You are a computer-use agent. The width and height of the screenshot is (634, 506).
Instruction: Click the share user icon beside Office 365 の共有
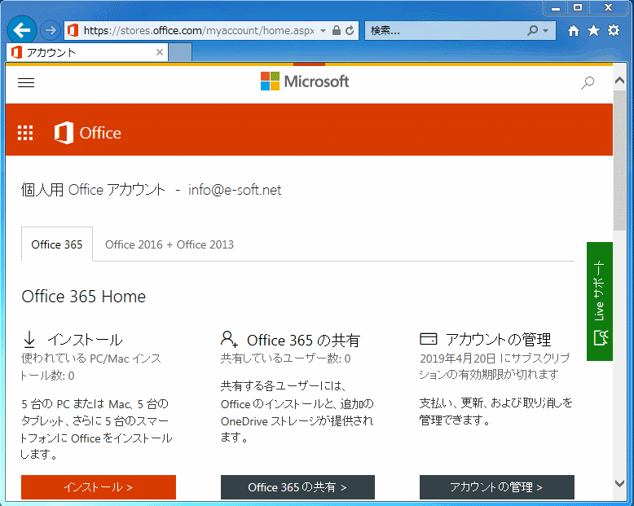pos(229,339)
